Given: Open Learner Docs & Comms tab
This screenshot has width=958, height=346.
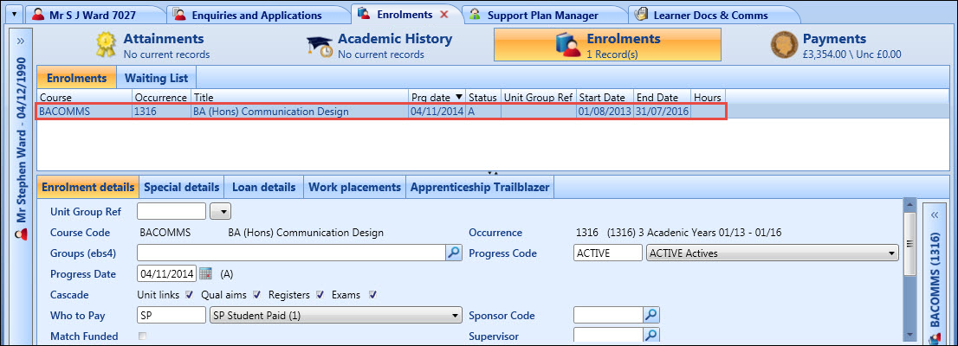Looking at the screenshot, I should pos(710,16).
